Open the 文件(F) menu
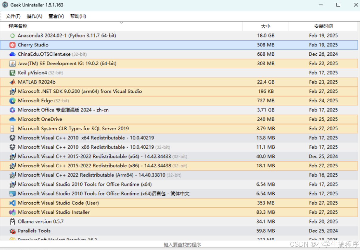 pyautogui.click(x=13, y=16)
